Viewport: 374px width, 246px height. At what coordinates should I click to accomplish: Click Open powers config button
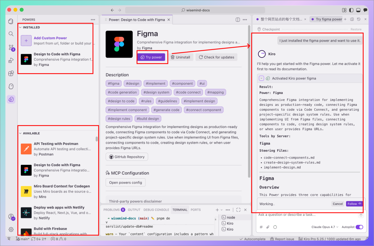click(x=125, y=183)
